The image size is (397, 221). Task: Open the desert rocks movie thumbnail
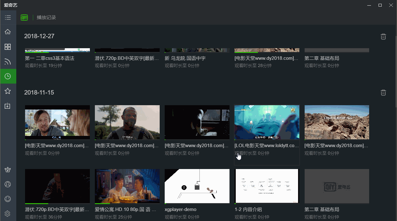(337, 122)
